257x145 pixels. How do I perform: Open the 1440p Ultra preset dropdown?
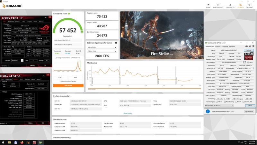[x=102, y=51]
